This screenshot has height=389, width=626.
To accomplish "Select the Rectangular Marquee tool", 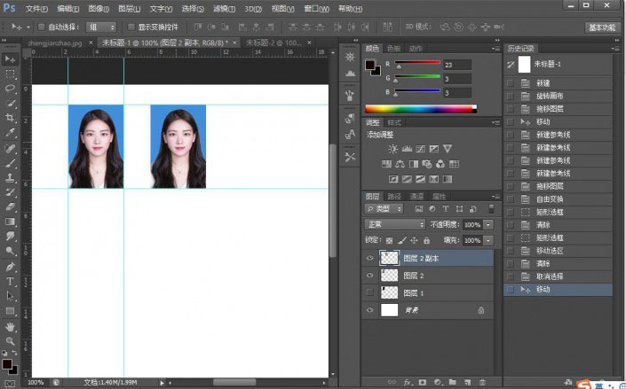I will click(x=11, y=74).
